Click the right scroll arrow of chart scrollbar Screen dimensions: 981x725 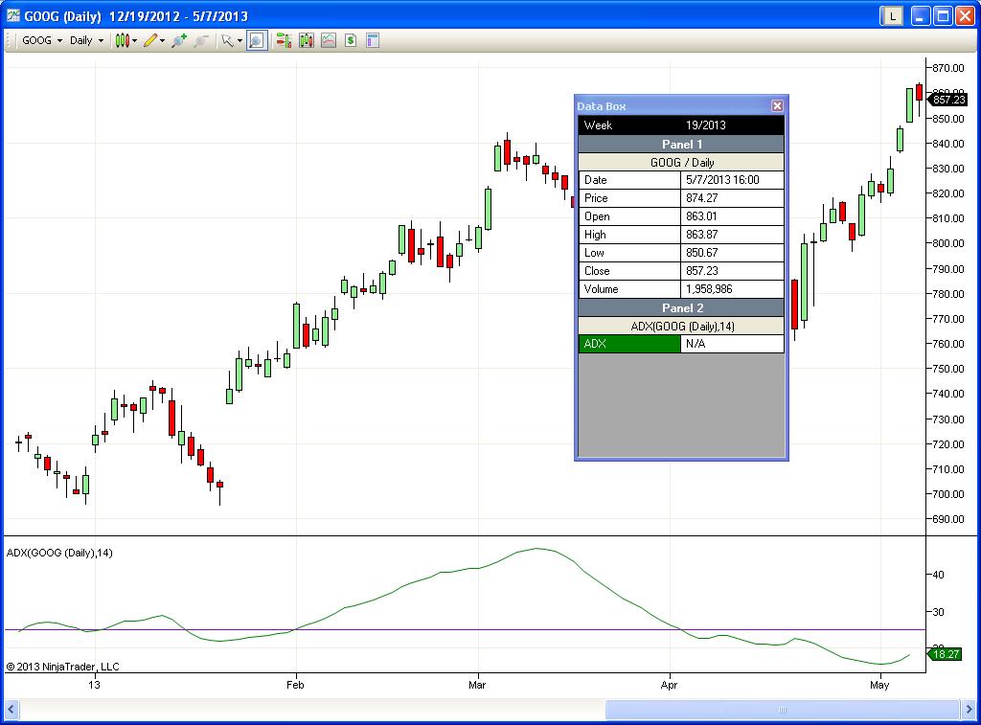pos(970,710)
